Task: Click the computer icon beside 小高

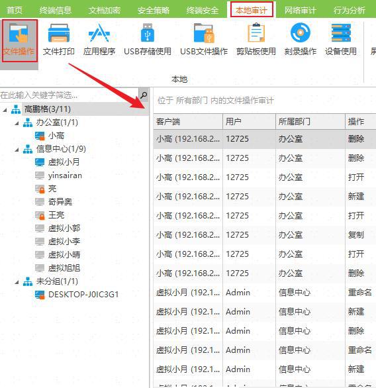Action: [x=40, y=136]
